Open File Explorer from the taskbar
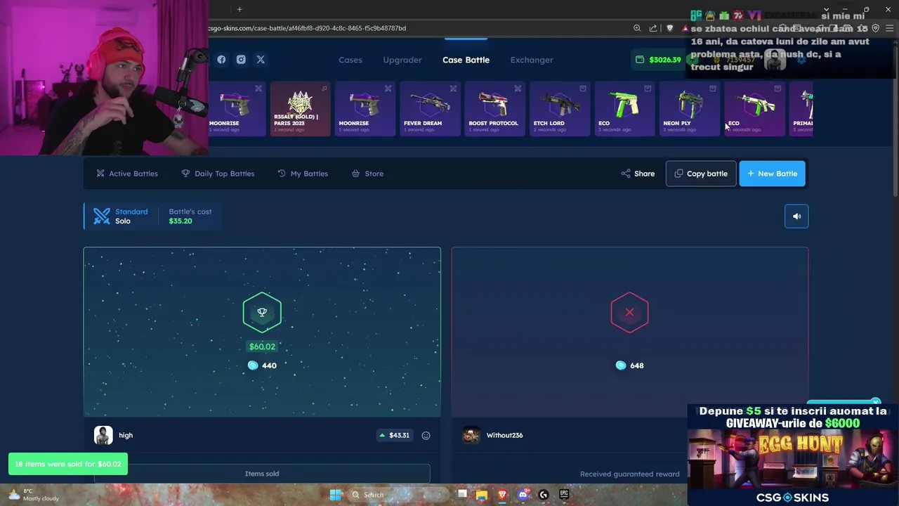 tap(481, 495)
